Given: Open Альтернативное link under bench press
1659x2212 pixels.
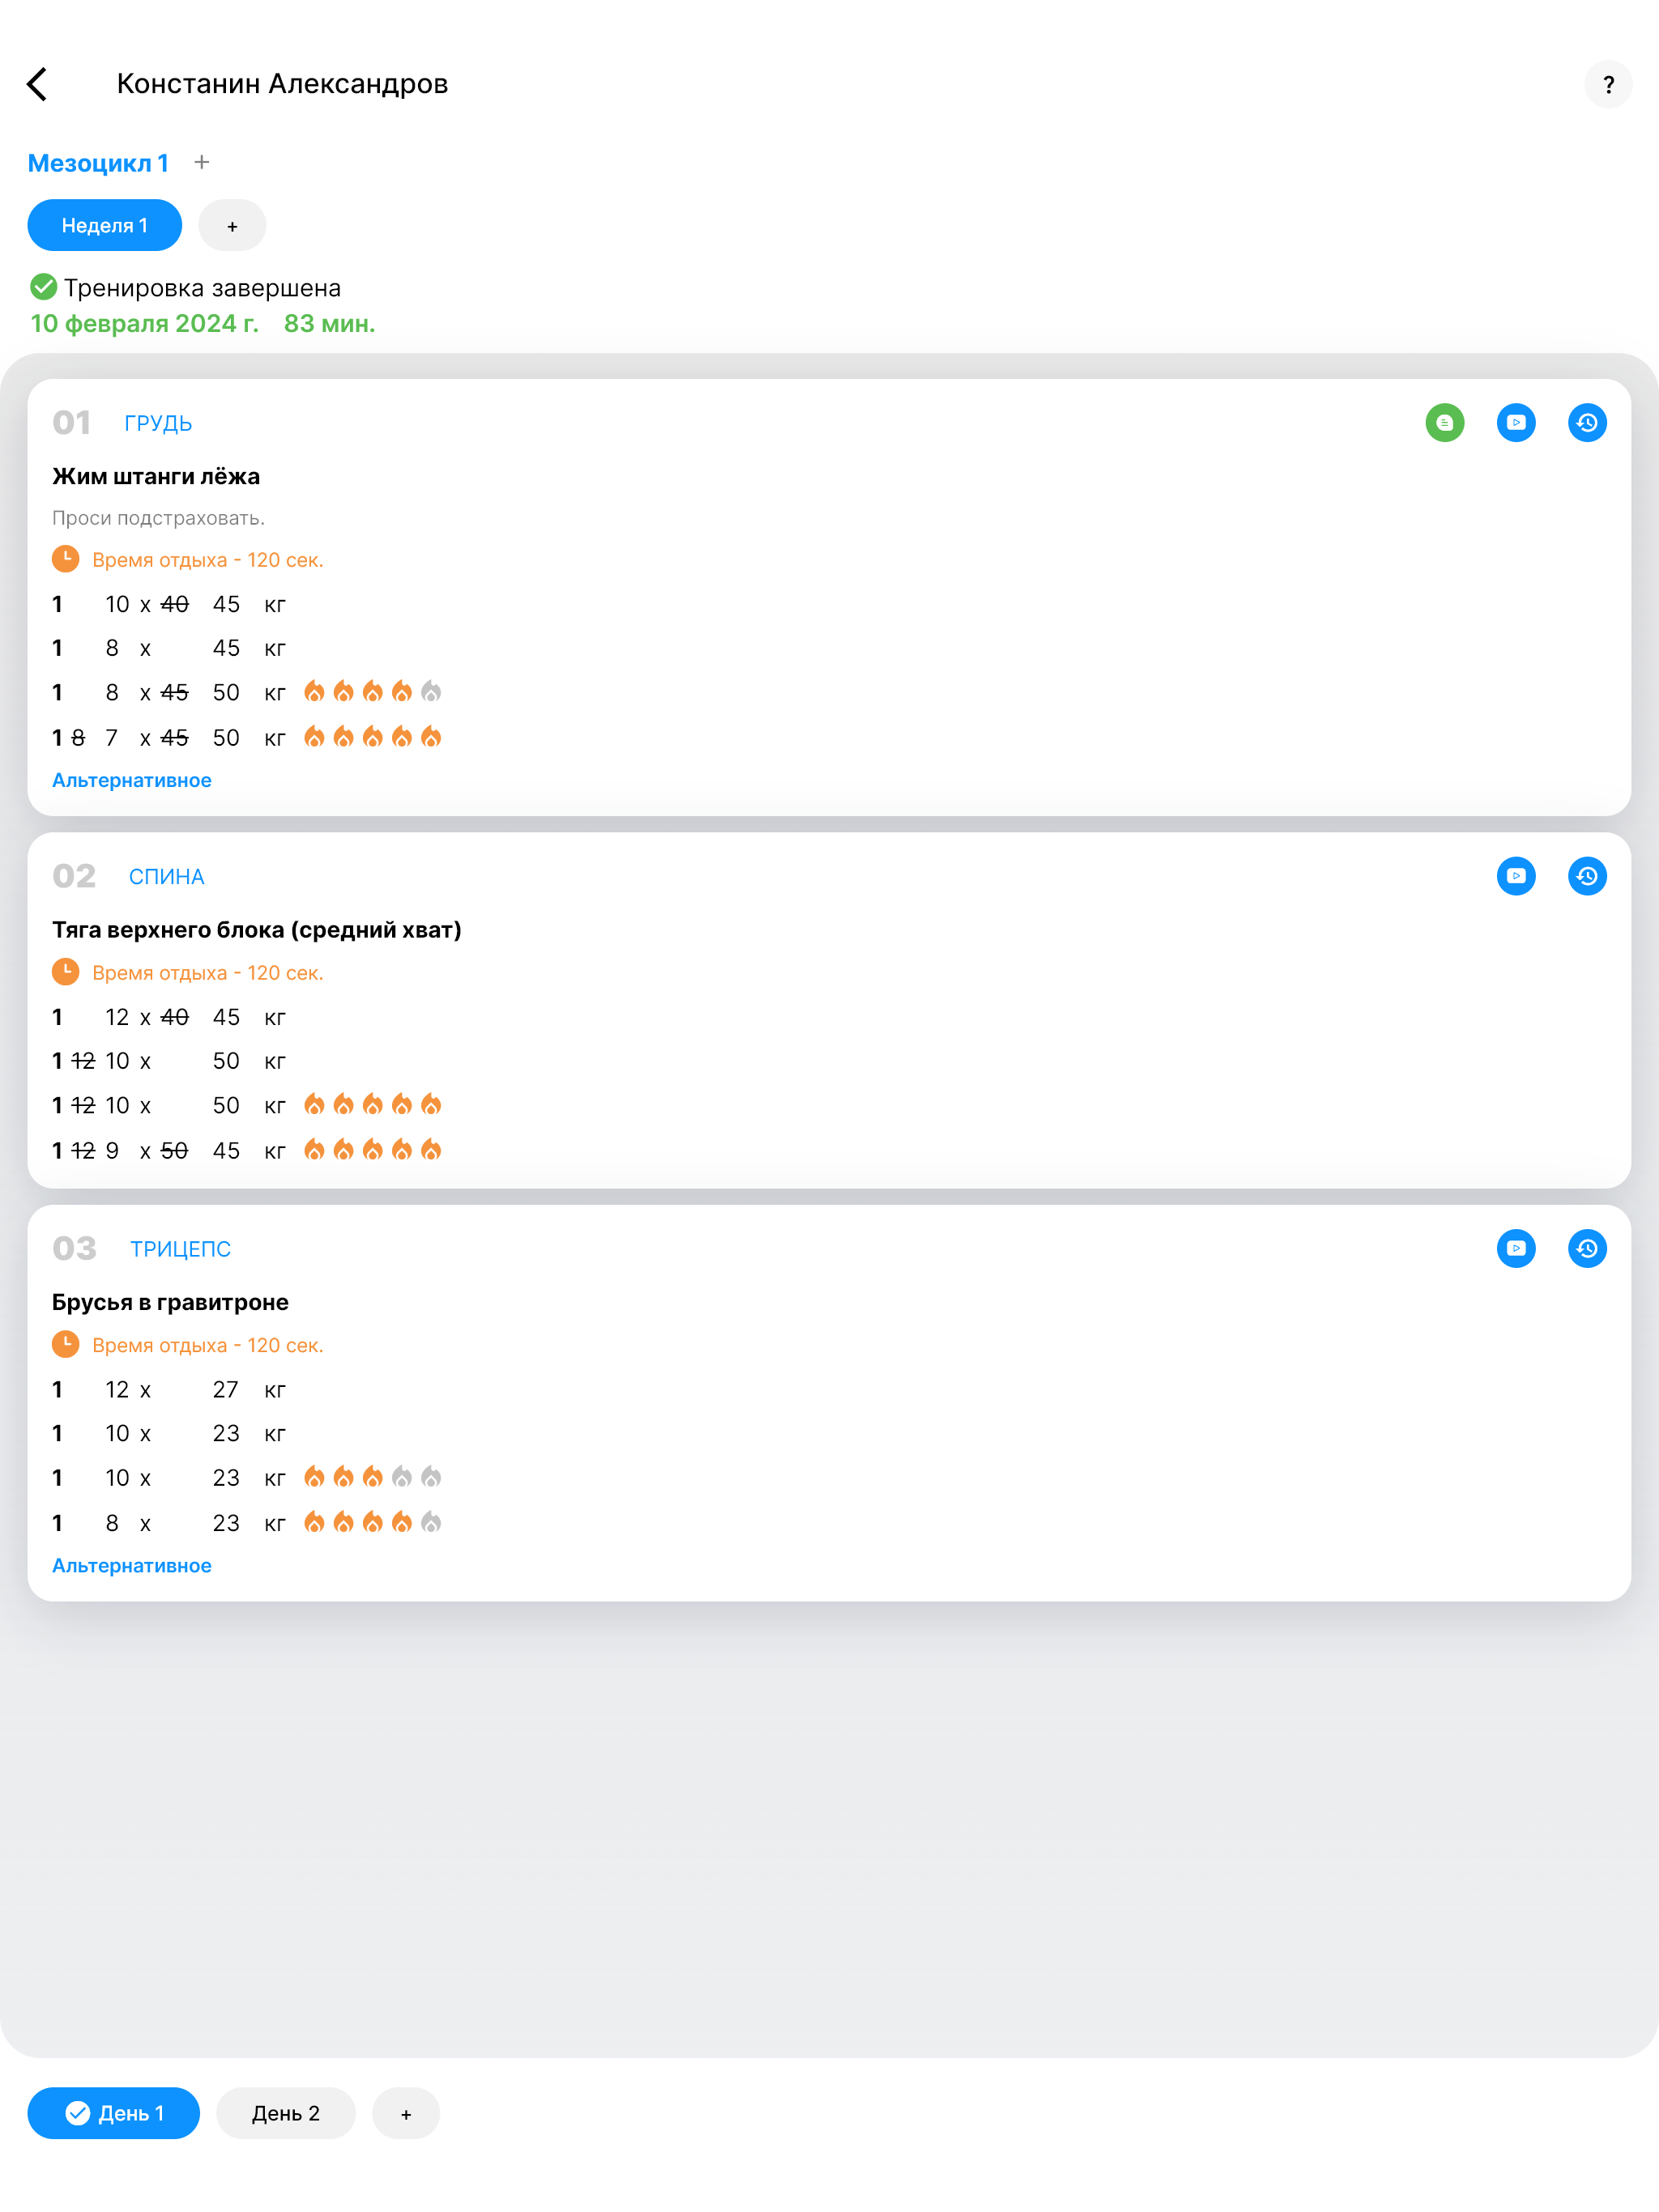Looking at the screenshot, I should (x=131, y=780).
